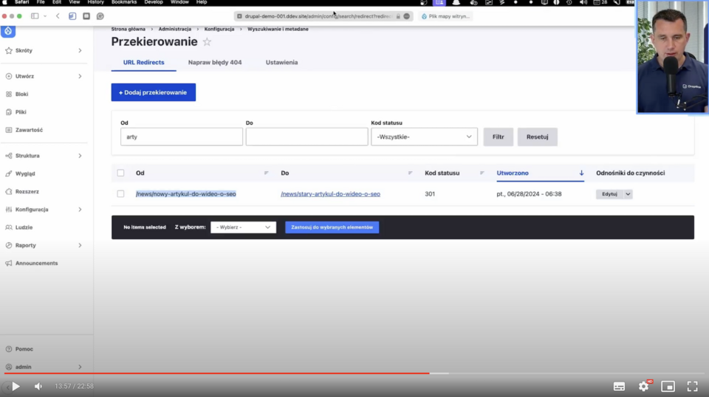Click the Drupal logo icon in sidebar
The width and height of the screenshot is (709, 397).
8,31
